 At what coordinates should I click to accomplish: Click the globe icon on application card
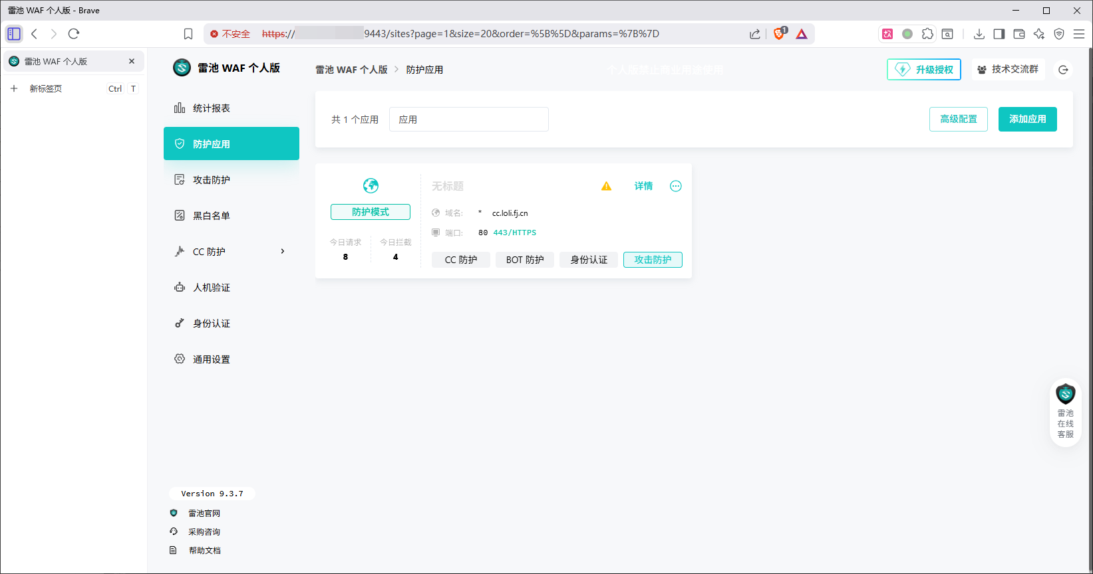pyautogui.click(x=371, y=185)
